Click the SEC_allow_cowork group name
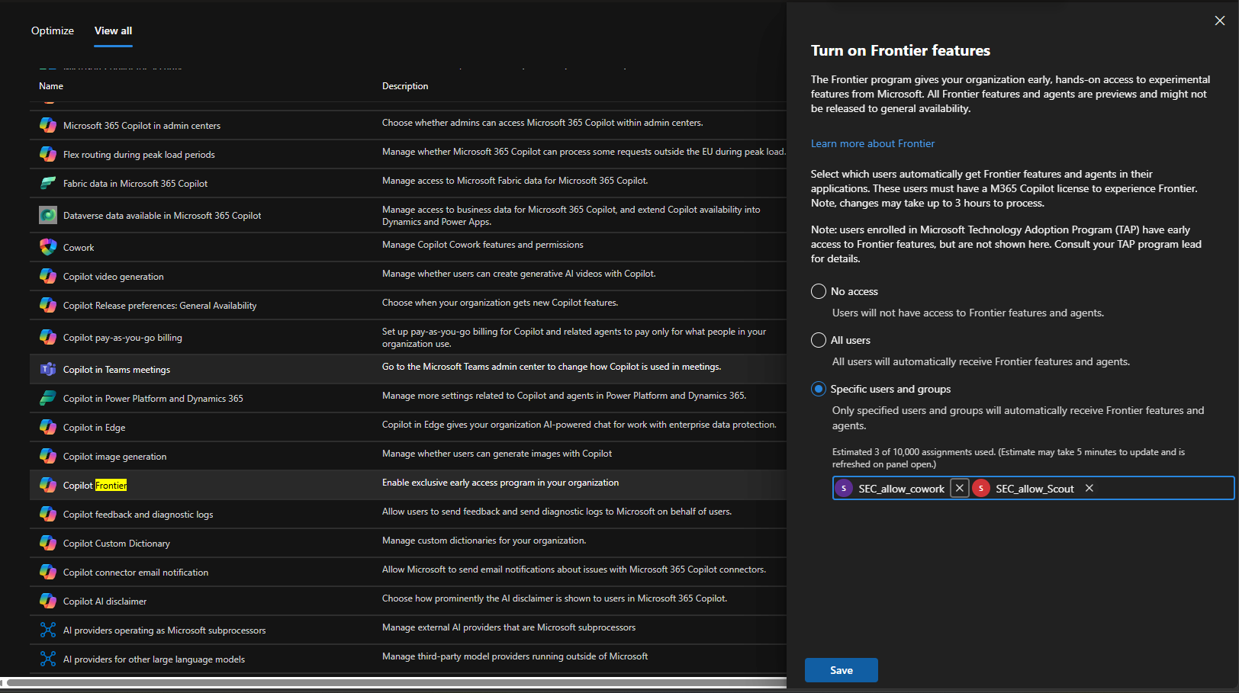Viewport: 1239px width, 693px height. (901, 489)
